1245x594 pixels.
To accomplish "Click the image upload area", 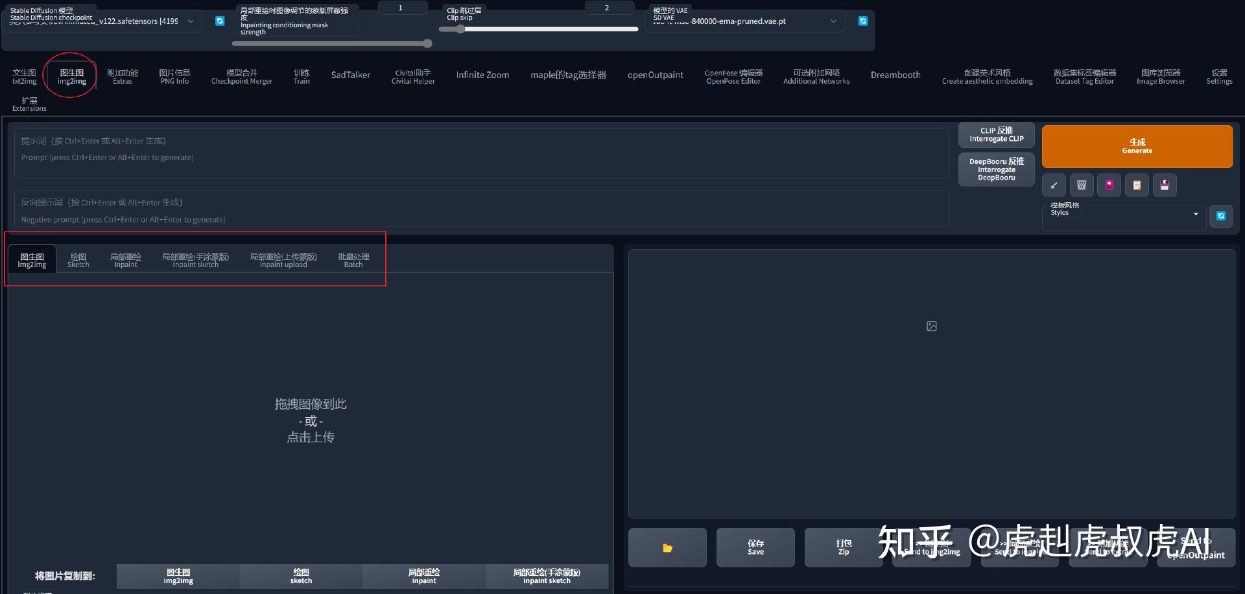I will [311, 420].
